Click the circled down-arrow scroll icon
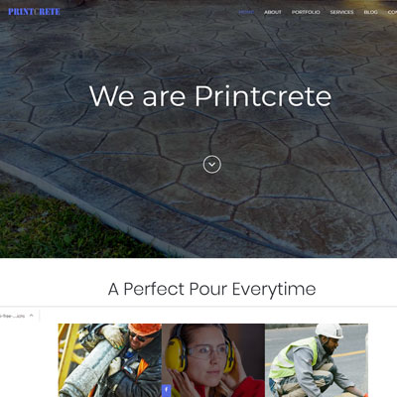 212,165
